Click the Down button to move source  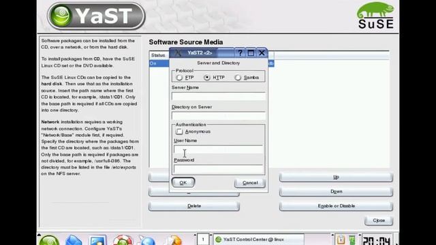coord(336,192)
